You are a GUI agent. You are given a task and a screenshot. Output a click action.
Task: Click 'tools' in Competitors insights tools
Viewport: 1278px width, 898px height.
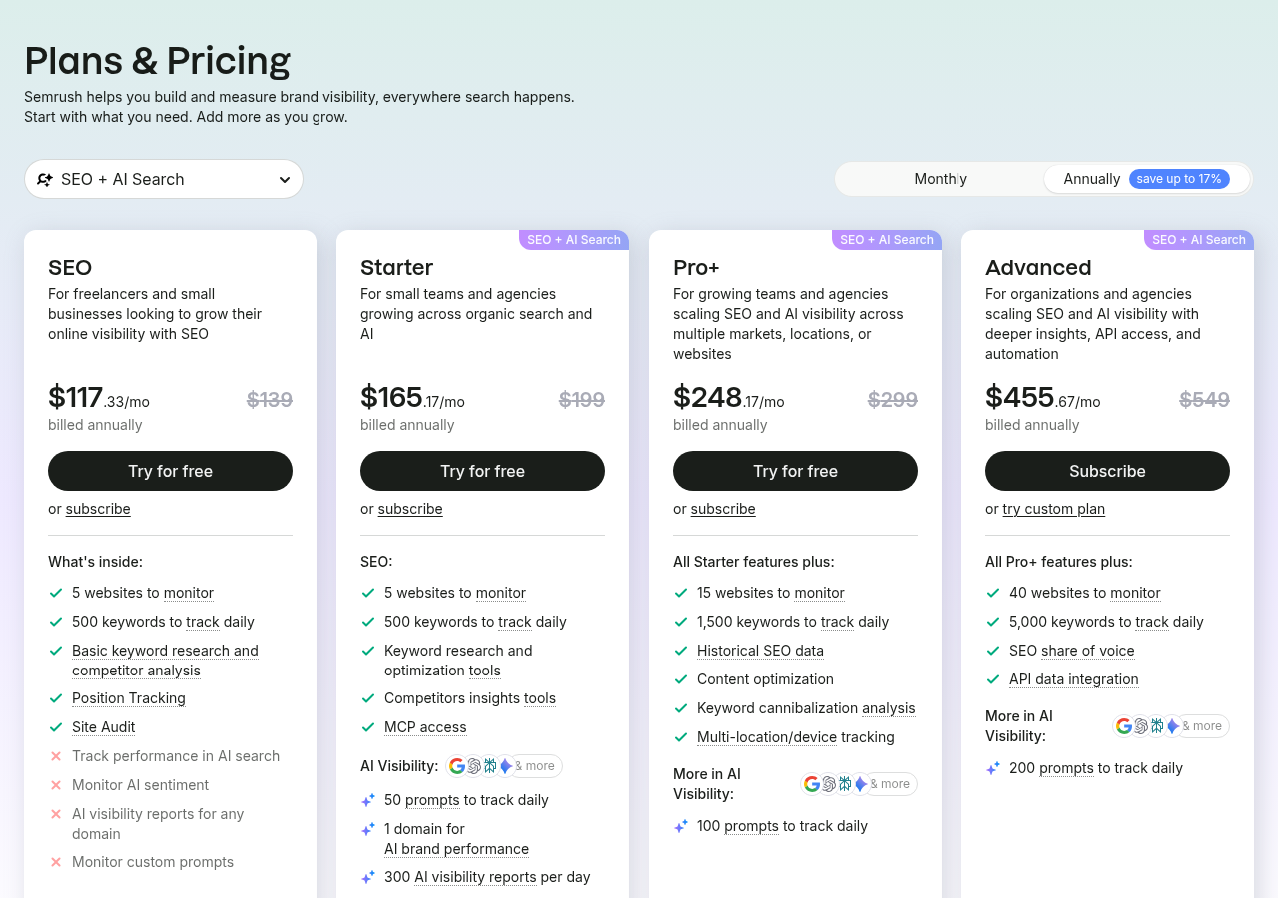tap(540, 698)
